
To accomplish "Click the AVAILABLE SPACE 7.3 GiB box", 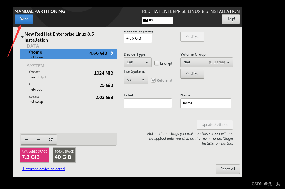I will tap(34, 155).
